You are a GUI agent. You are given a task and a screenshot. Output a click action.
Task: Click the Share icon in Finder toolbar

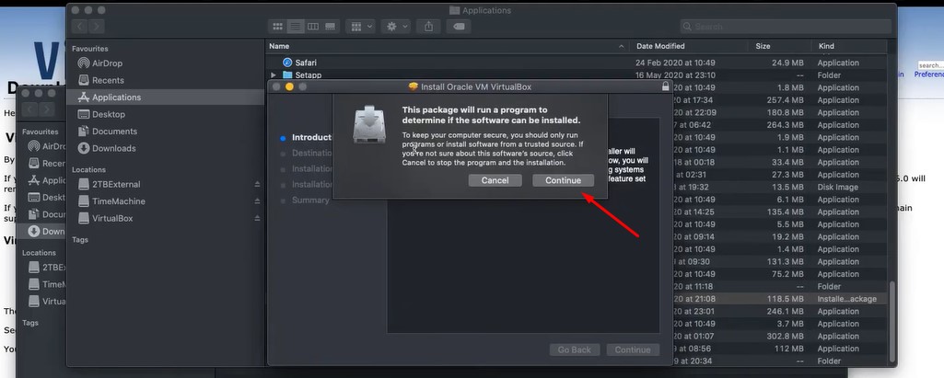(429, 27)
